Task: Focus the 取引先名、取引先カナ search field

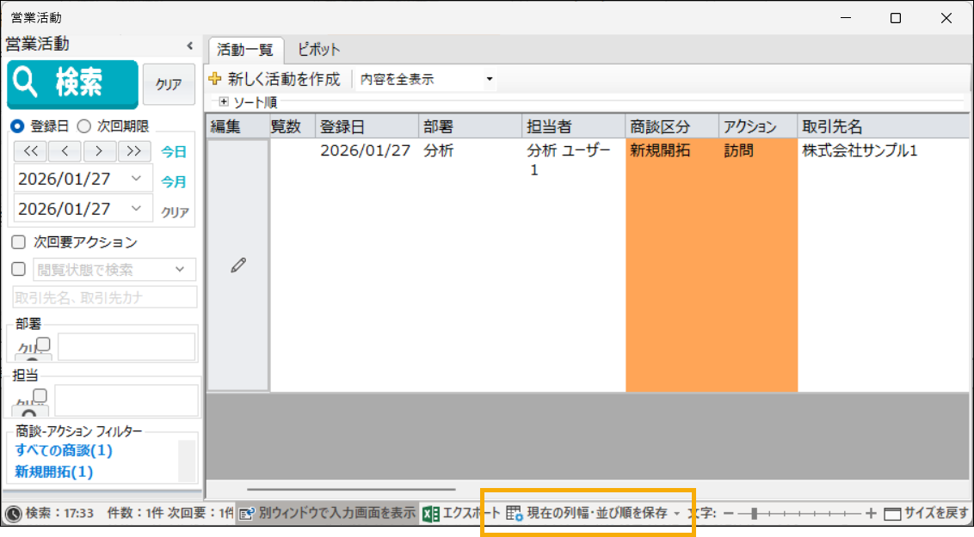Action: pyautogui.click(x=105, y=297)
